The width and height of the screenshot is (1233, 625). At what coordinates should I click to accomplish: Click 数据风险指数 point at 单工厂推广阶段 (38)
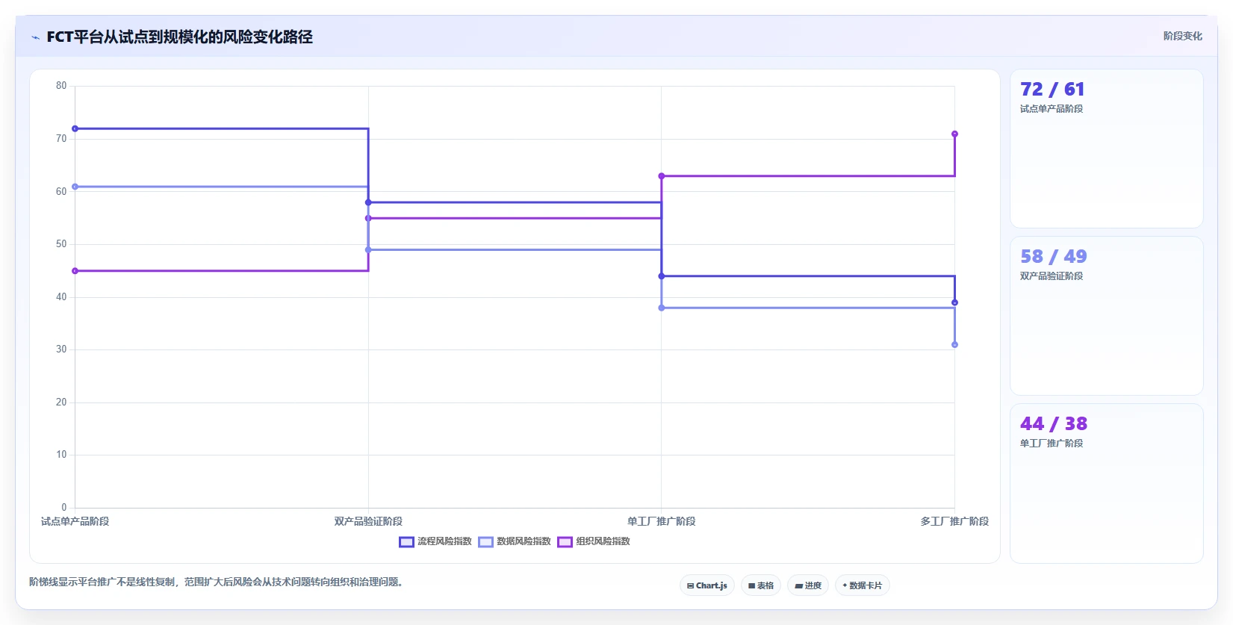point(662,308)
